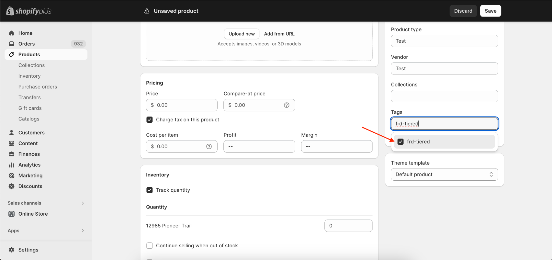552x260 pixels.
Task: Open Collections in the sidebar
Action: coord(31,65)
